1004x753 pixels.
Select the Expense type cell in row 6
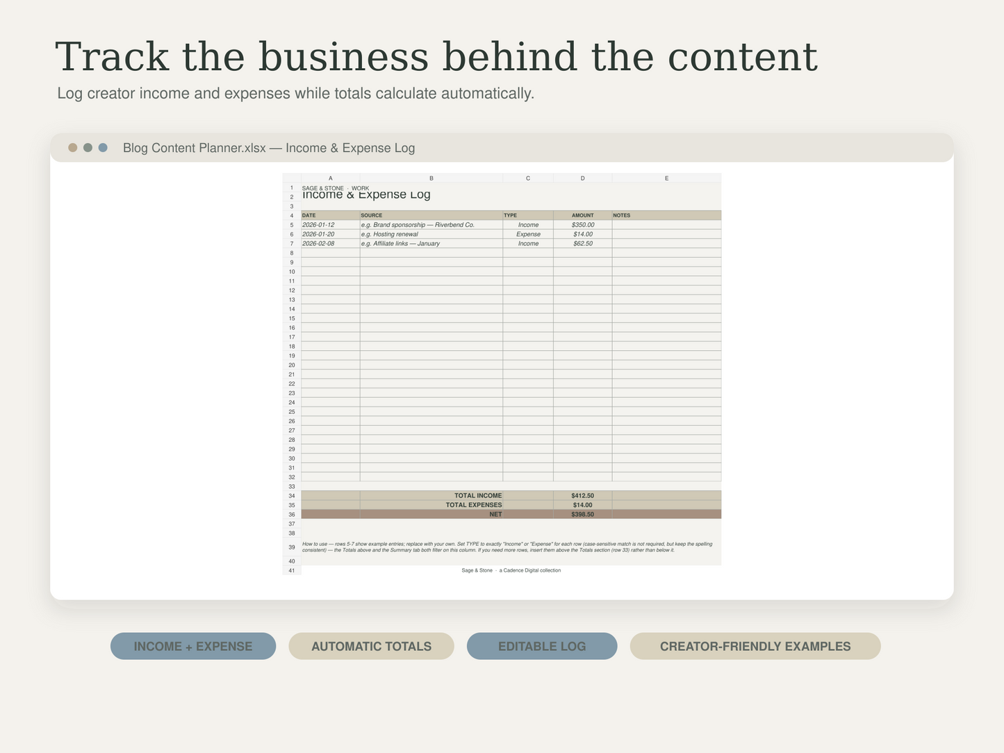click(528, 234)
